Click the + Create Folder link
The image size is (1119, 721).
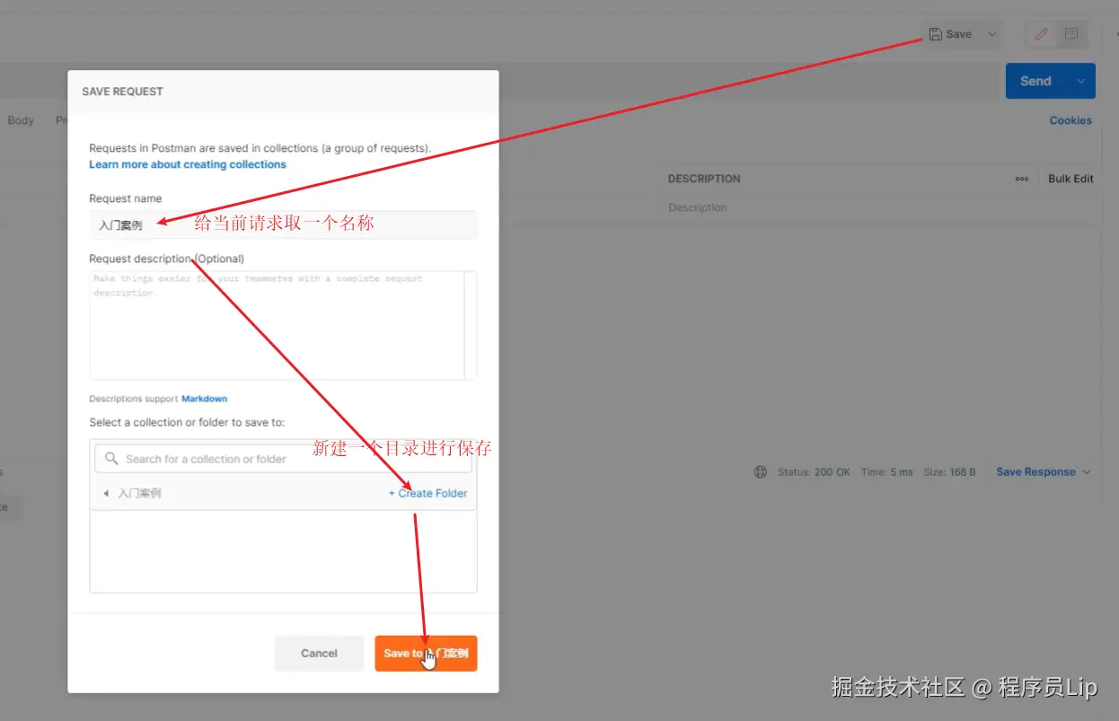click(x=427, y=493)
